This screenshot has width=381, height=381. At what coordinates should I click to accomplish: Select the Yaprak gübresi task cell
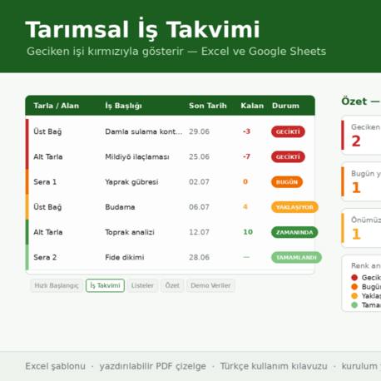coord(131,182)
